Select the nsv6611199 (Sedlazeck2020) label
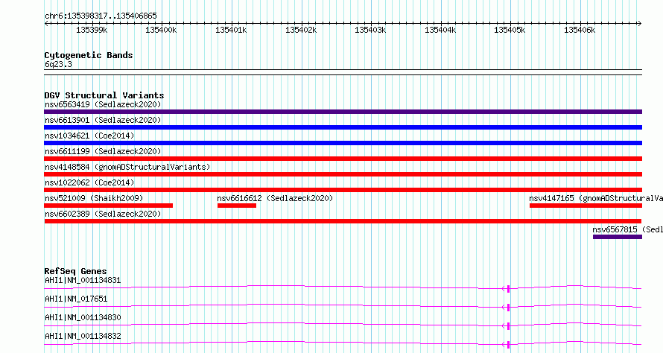Screen dimensions: 663x353 click(103, 151)
